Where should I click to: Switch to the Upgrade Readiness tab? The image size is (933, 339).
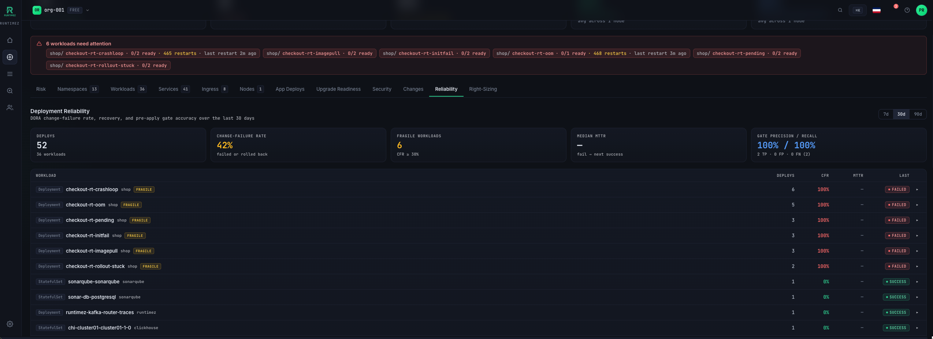(x=338, y=89)
